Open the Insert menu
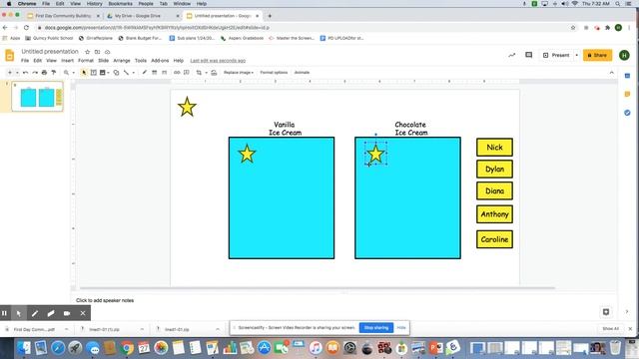This screenshot has width=639, height=359. click(67, 61)
